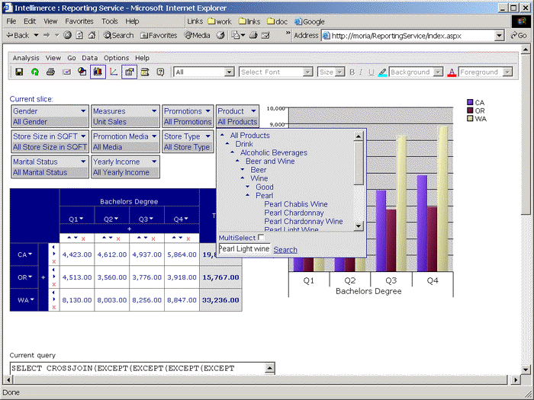Open the Data menu
The height and width of the screenshot is (400, 534).
(89, 58)
